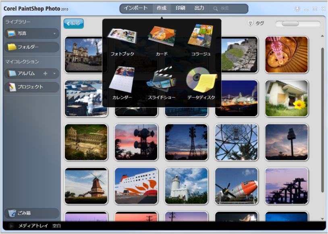Viewport: 328px width, 234px height.
Task: Open the プロジェクト projects section
Action: click(31, 87)
